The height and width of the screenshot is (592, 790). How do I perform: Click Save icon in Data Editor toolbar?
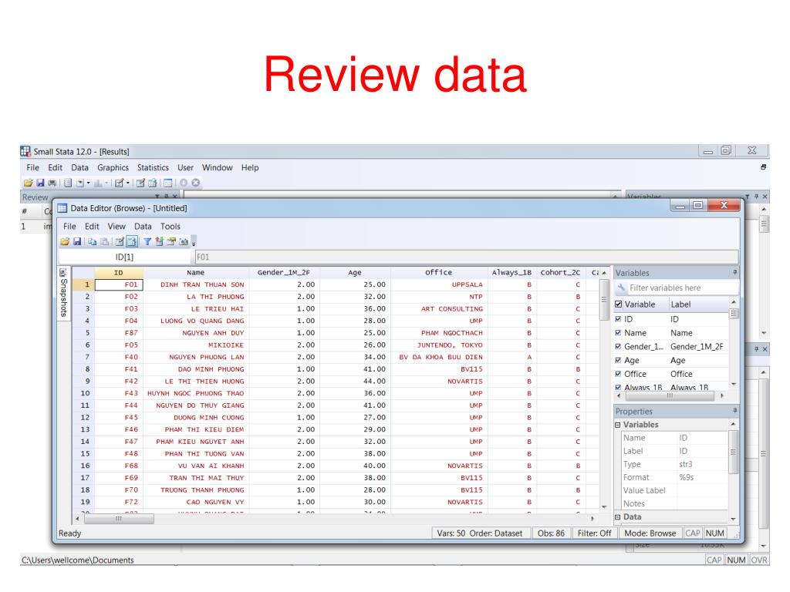tap(77, 241)
